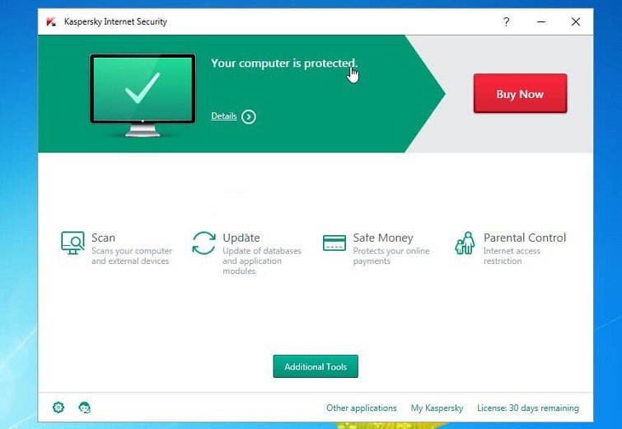Open the Safe Money card icon
Image resolution: width=622 pixels, height=429 pixels.
pyautogui.click(x=334, y=243)
